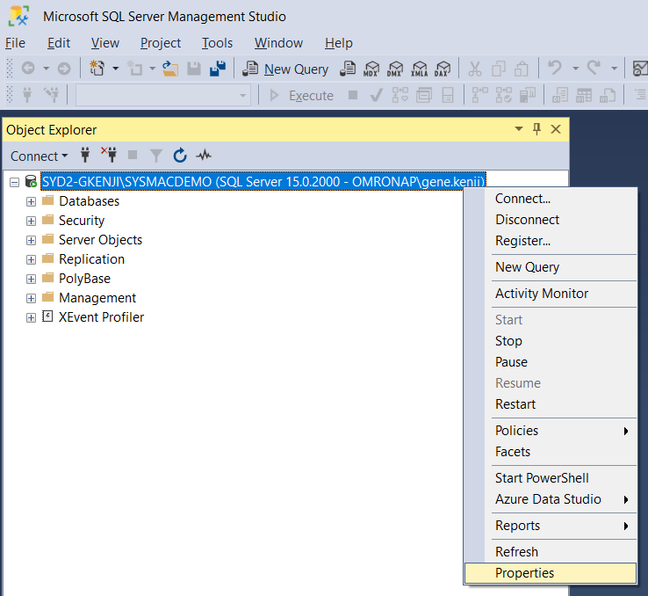
Task: Open Activity Monitor pulse icon
Action: (204, 156)
